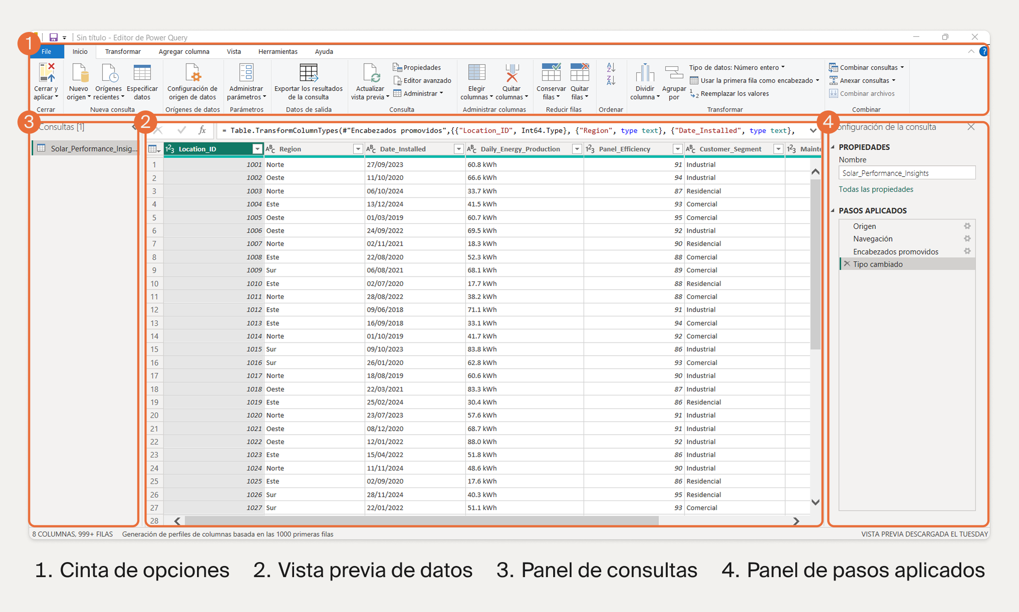Open the Nuevo origen icon
The image size is (1019, 612).
79,74
